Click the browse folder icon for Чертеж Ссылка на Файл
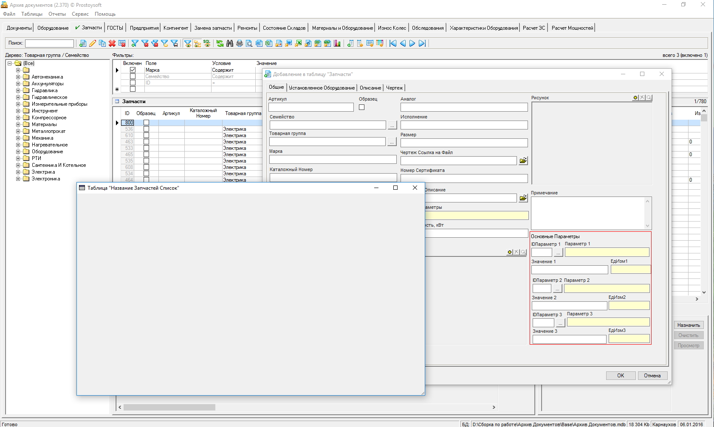 pyautogui.click(x=523, y=160)
